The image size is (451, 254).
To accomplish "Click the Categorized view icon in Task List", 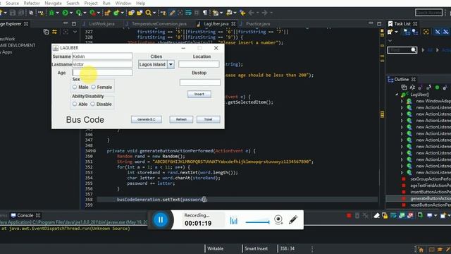I will coord(407,32).
